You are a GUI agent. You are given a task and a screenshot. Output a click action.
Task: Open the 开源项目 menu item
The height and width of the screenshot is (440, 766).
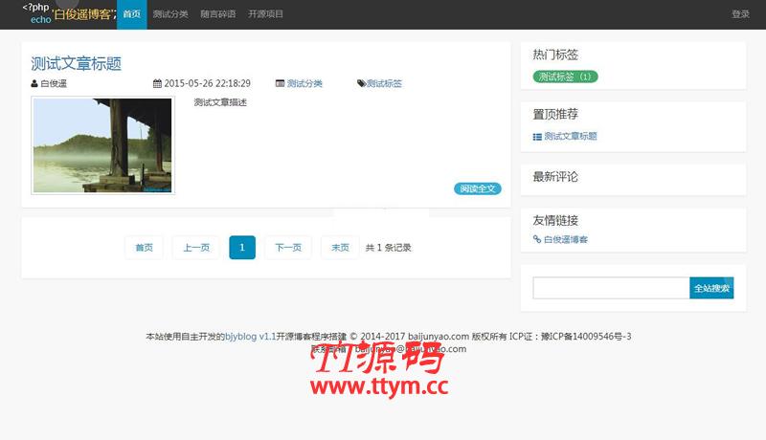click(x=265, y=14)
